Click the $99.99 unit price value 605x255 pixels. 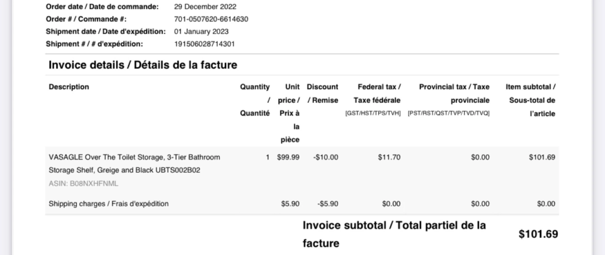pos(288,158)
